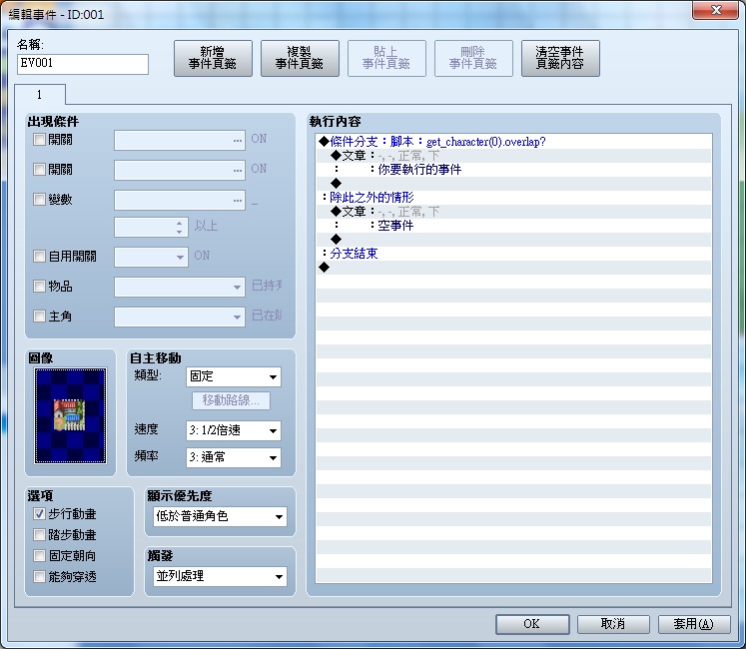746x649 pixels.
Task: Click the 清空事件頁簽內容 button
Action: click(x=560, y=58)
